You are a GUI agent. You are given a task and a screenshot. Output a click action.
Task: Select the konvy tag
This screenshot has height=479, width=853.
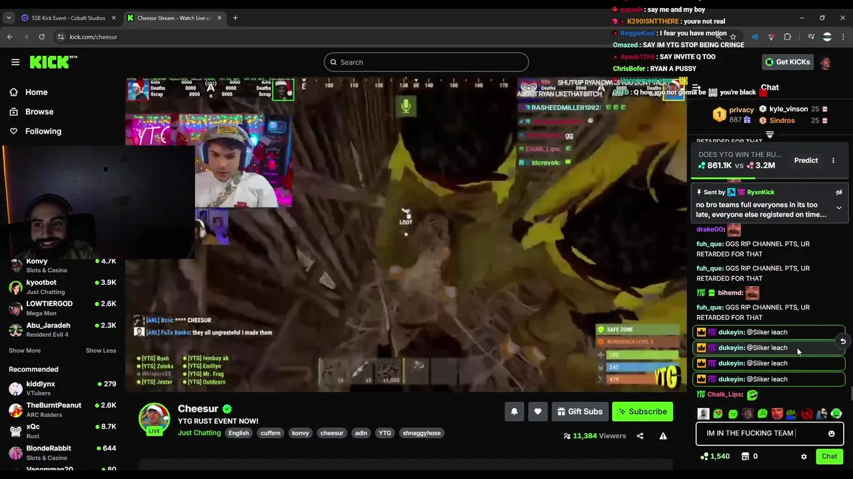click(x=301, y=433)
